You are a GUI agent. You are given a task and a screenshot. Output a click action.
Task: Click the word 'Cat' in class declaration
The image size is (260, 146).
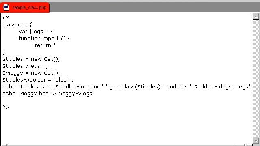[22, 25]
